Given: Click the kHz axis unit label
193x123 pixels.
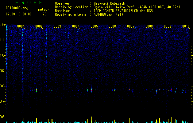Looking at the screenshot, I should pos(3,25).
